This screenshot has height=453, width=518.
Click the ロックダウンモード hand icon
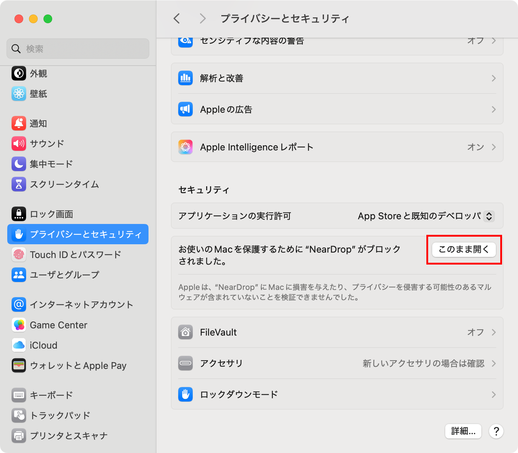[185, 394]
